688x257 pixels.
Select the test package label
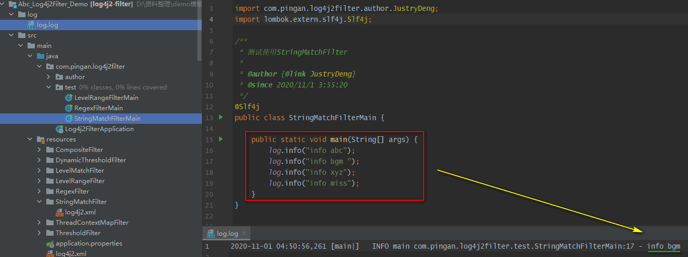click(71, 87)
